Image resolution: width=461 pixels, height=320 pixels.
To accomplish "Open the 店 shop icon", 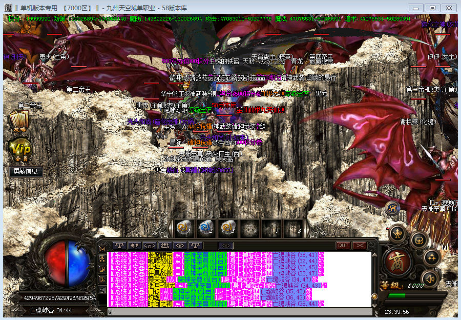I will [x=392, y=208].
